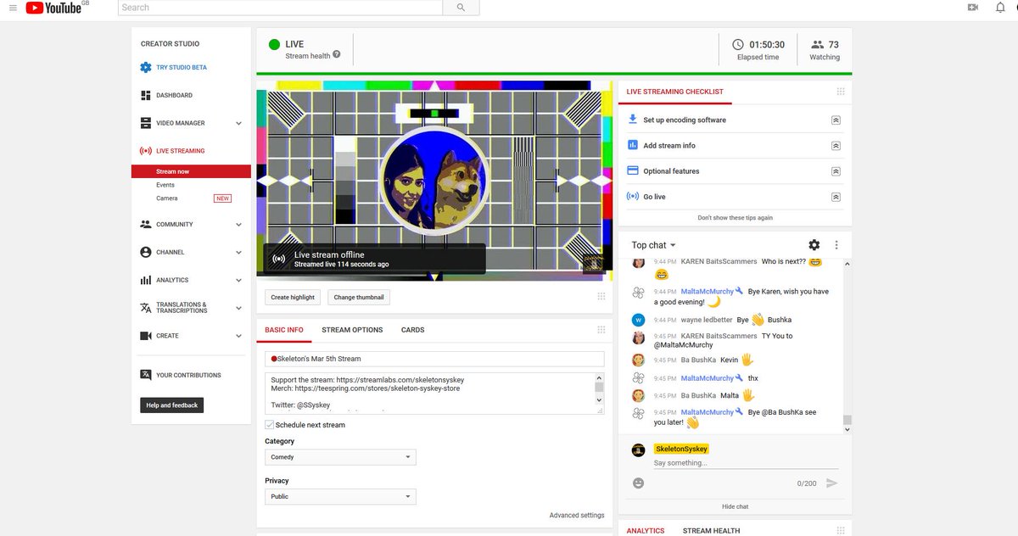The image size is (1018, 536).
Task: Click the Say something chat input
Action: tap(746, 463)
